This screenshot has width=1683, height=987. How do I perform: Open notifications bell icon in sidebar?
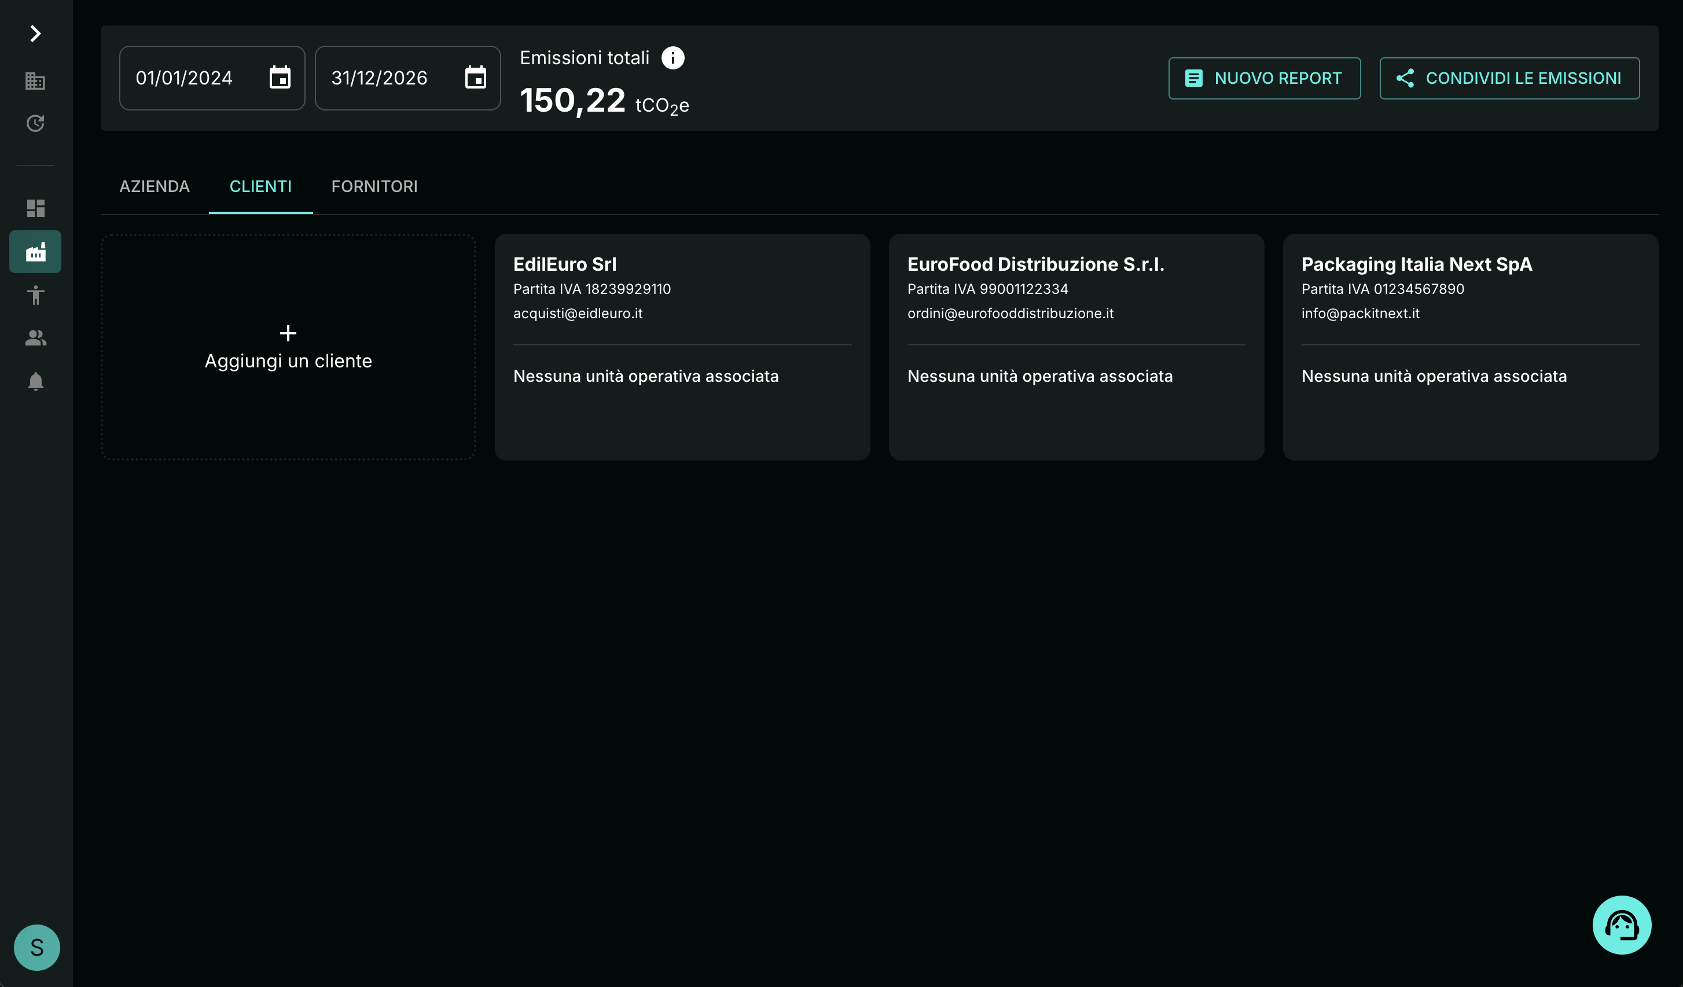click(35, 381)
